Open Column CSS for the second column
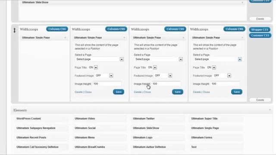Image resolution: width=276 pixels, height=155 pixels. coord(116,29)
